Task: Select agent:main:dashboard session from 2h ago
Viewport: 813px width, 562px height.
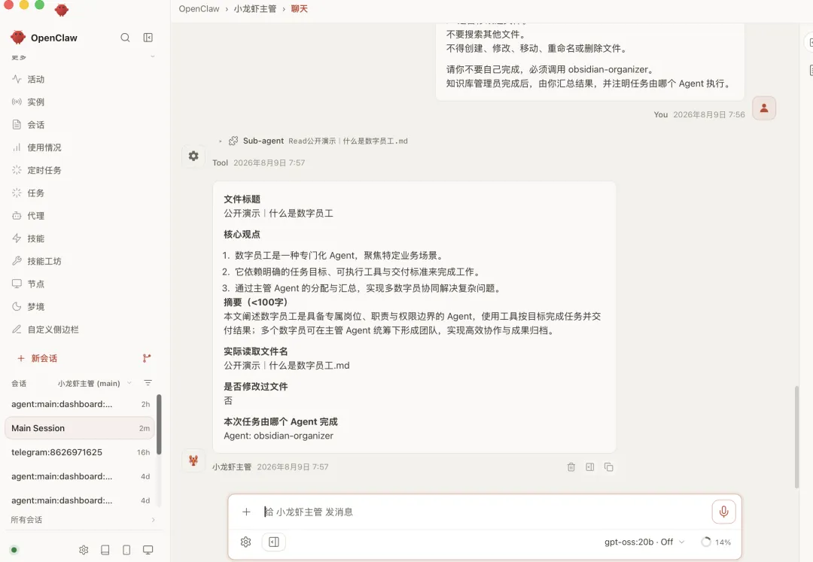Action: click(80, 404)
